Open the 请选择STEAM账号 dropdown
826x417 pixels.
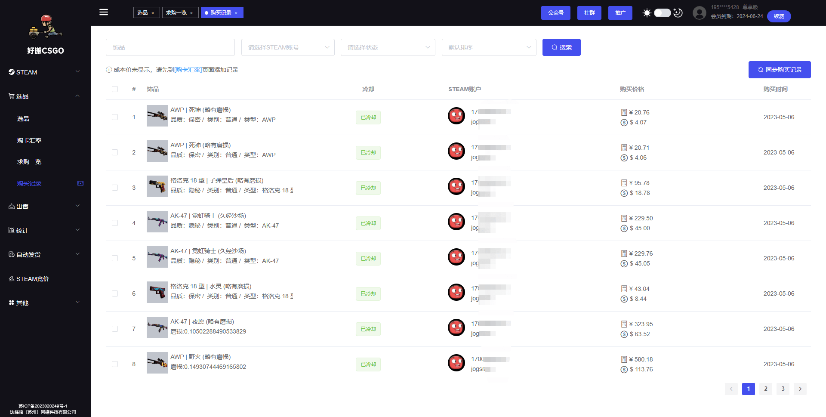pos(288,47)
